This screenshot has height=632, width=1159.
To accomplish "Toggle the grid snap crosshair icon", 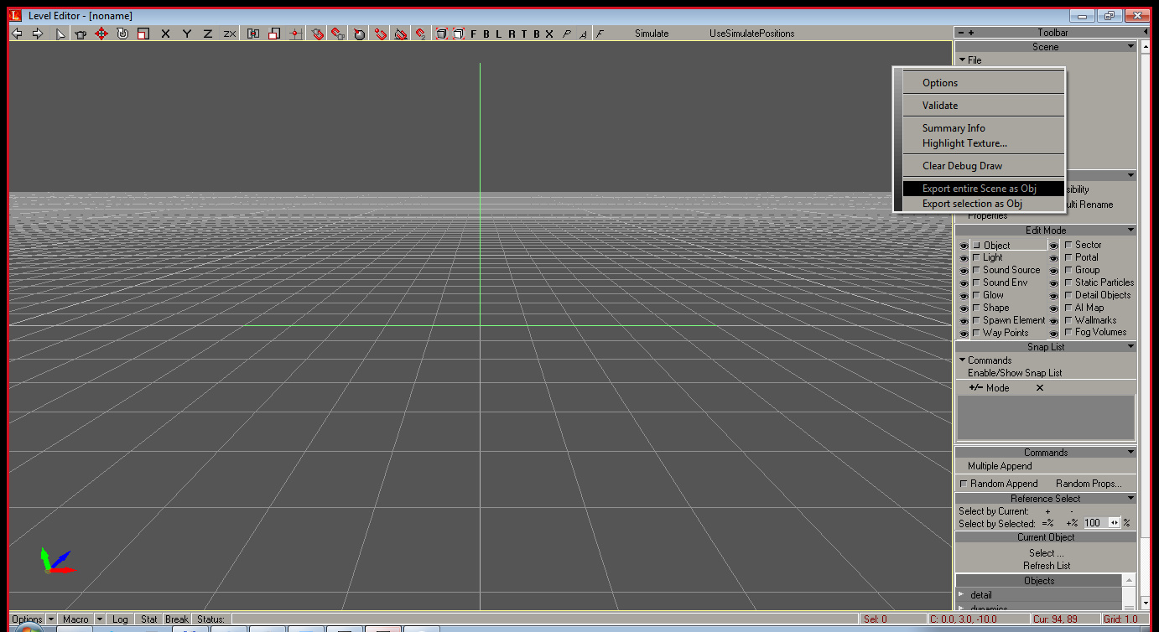I will tap(296, 34).
